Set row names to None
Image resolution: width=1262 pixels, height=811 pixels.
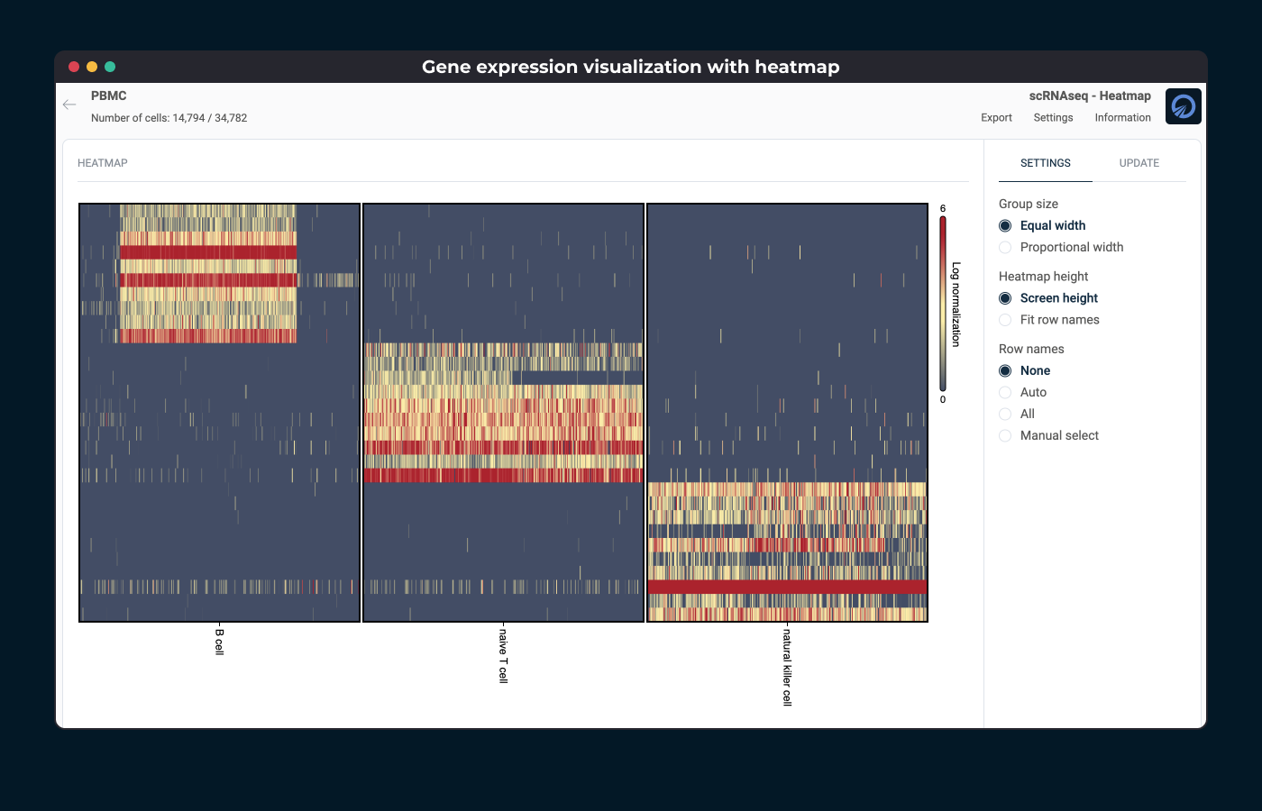click(1005, 371)
